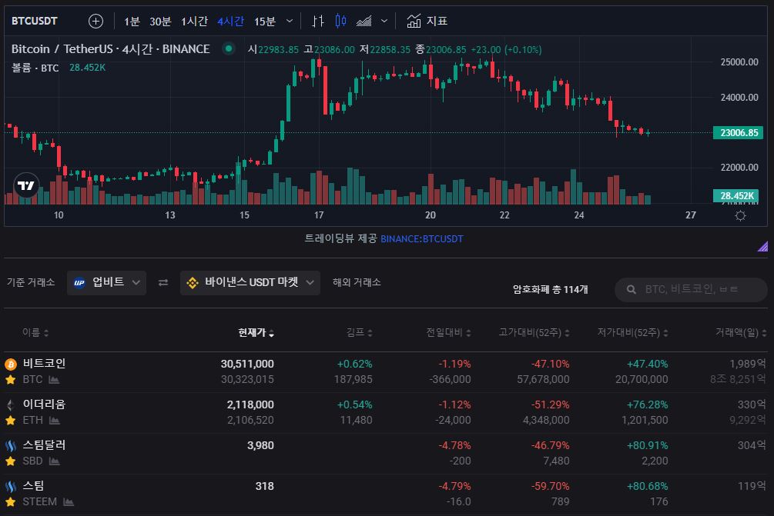Expand the timeframe dropdown arrow

(290, 22)
